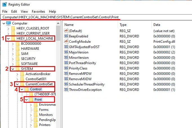Expand HKEY_CURRENT_USER tree node
This screenshot has width=192, height=128.
(8, 33)
